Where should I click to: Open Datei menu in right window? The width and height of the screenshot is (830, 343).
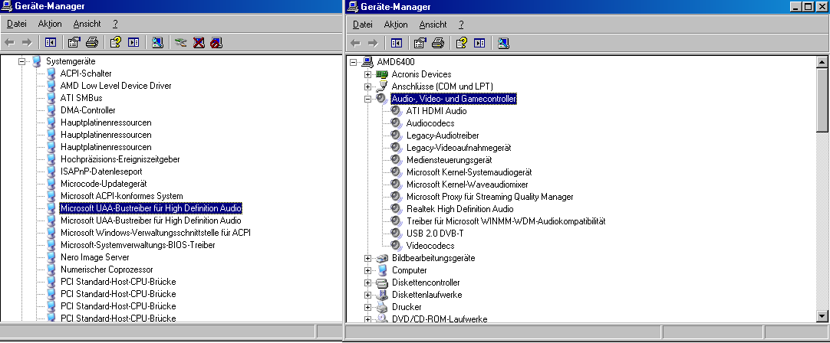coord(363,24)
